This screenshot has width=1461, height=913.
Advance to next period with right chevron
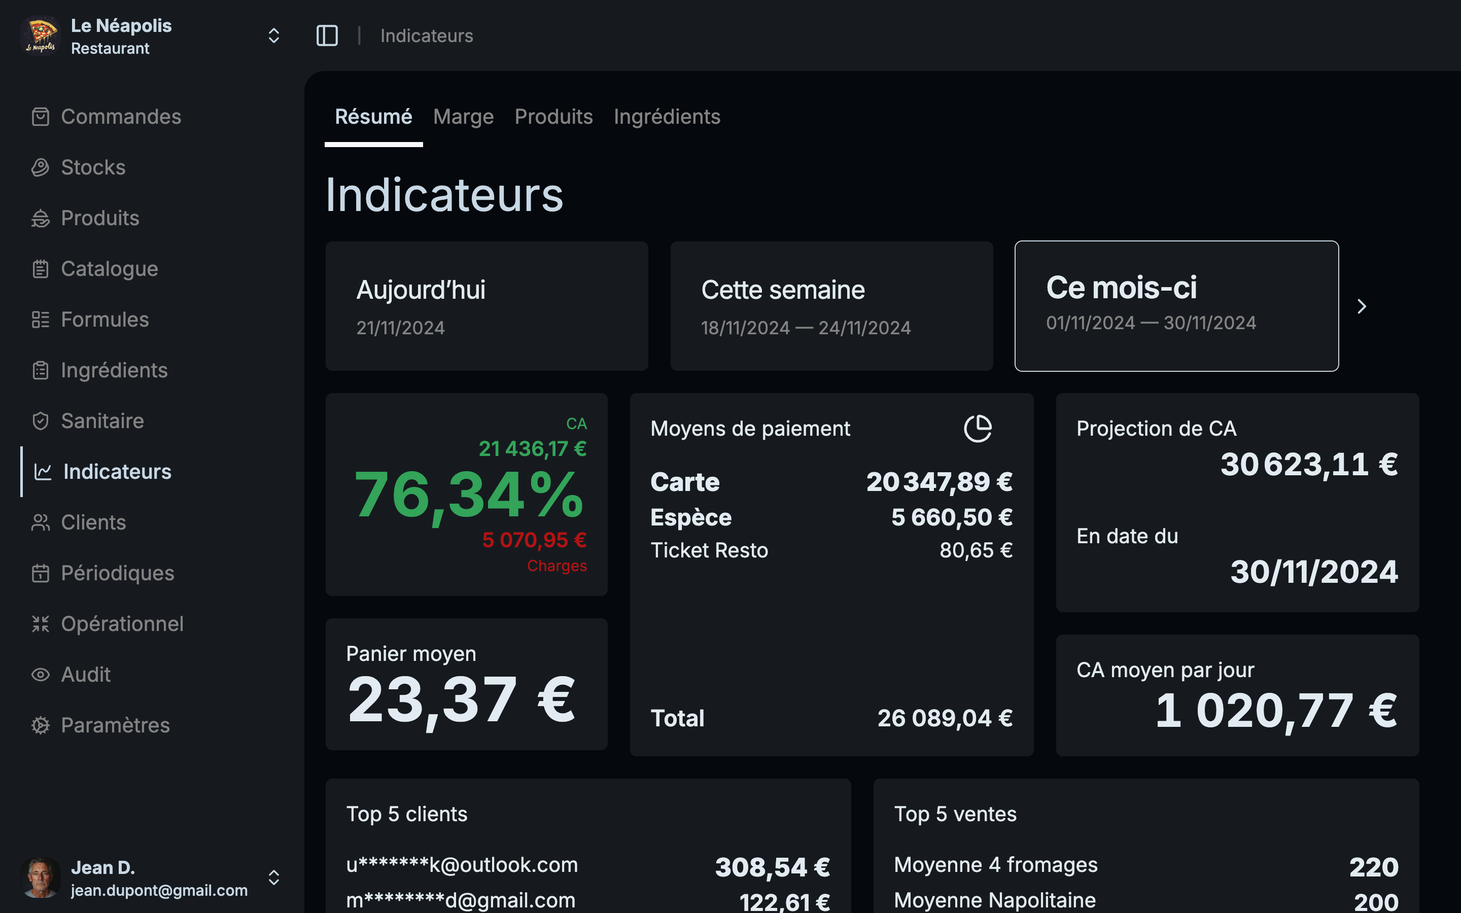pyautogui.click(x=1362, y=306)
